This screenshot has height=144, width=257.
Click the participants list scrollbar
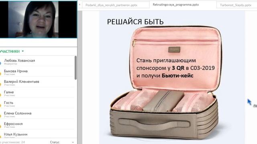pos(75,68)
